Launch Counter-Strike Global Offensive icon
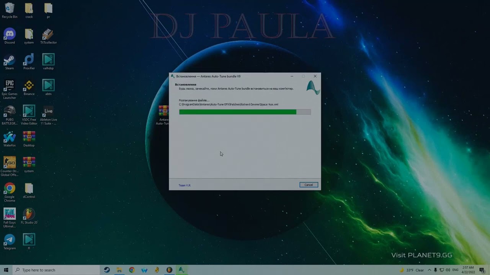The width and height of the screenshot is (490, 275). click(x=10, y=166)
